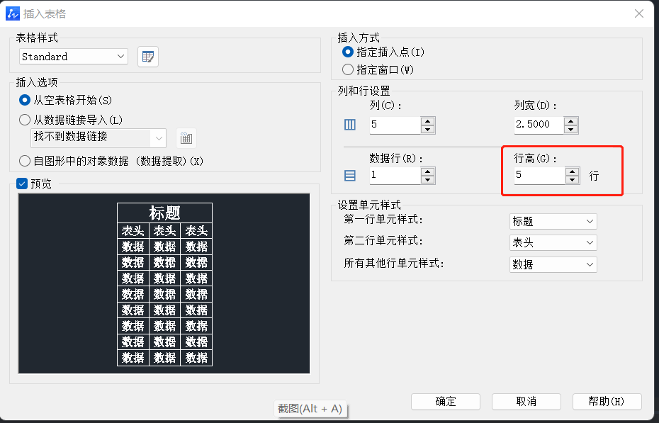
Task: Decrease the 列宽(D) column width
Action: point(570,130)
